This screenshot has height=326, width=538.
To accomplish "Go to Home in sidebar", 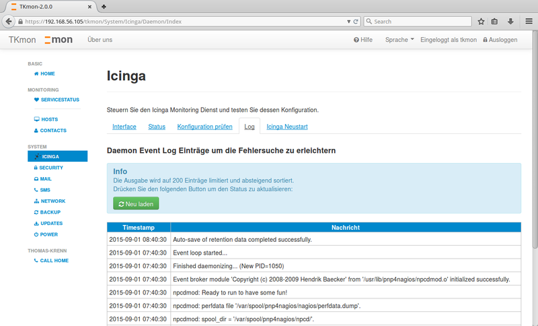I will pyautogui.click(x=44, y=73).
